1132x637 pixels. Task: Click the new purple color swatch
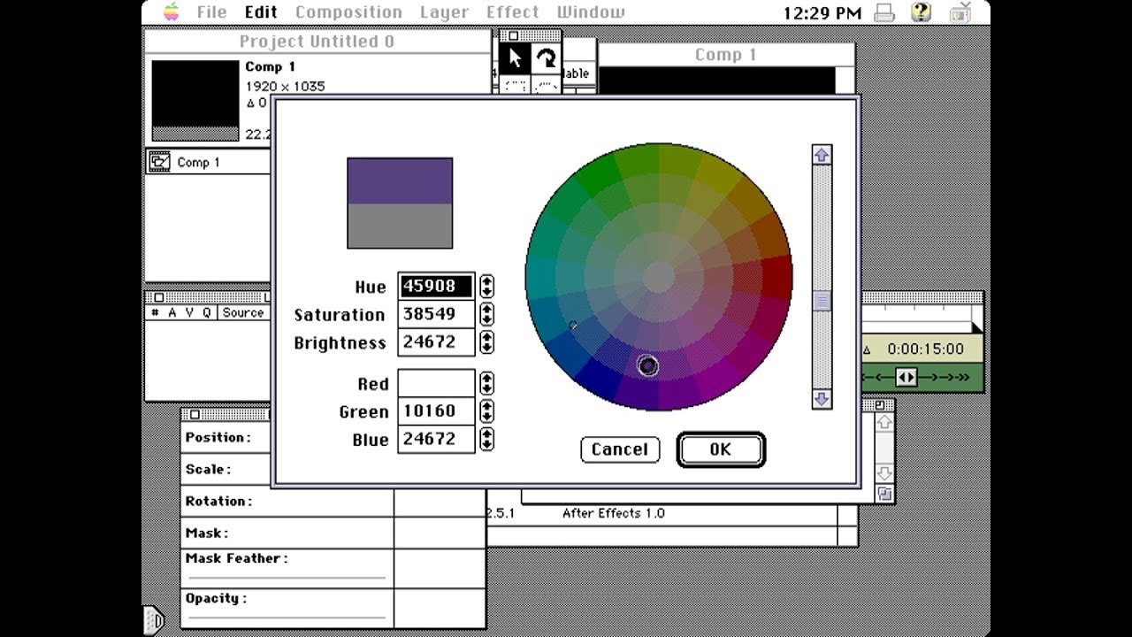click(400, 181)
